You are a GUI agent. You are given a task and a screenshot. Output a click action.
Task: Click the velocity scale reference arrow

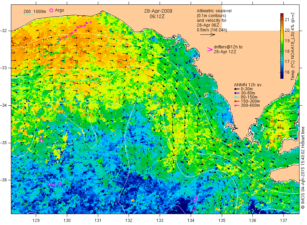[207, 35]
